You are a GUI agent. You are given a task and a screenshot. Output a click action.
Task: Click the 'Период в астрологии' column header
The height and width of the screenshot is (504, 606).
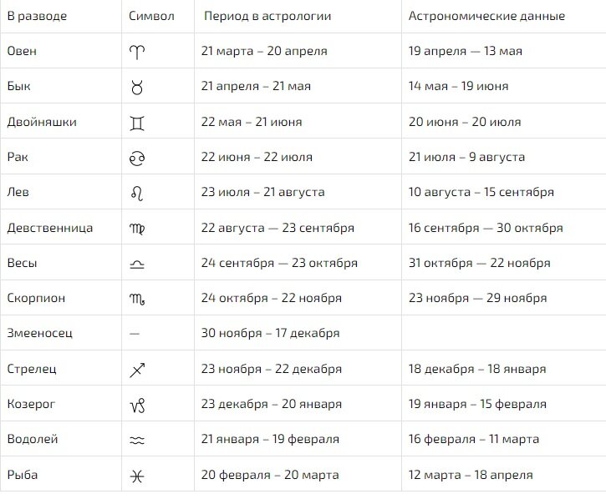pyautogui.click(x=267, y=16)
